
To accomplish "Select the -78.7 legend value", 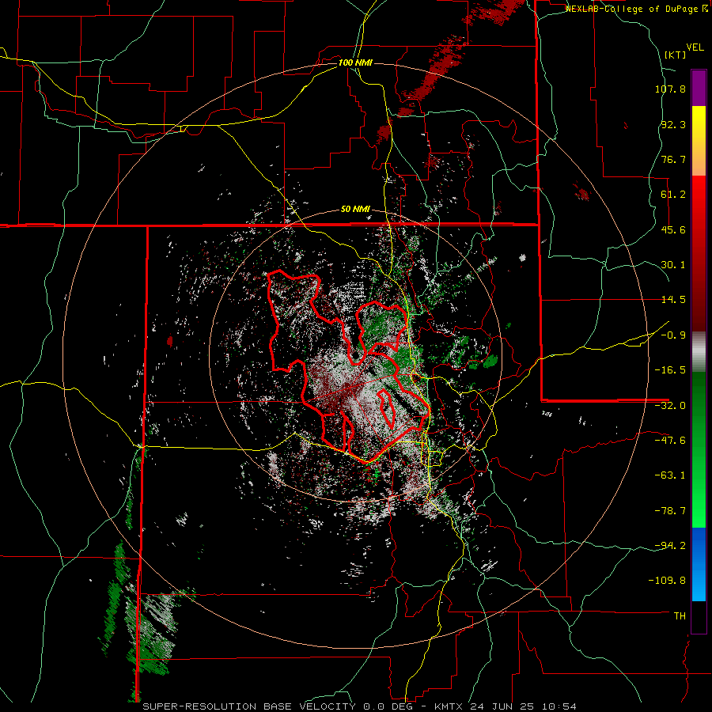I will pyautogui.click(x=670, y=511).
